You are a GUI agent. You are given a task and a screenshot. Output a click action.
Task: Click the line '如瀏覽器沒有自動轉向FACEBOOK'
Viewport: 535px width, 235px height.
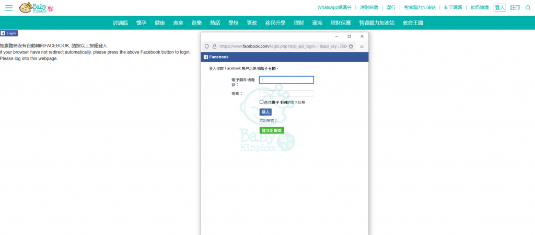(54, 45)
